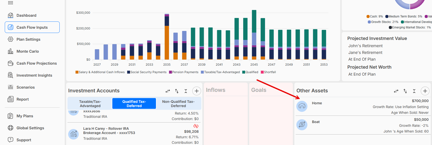Switch to the Taxable/Tax-Advantaged tab

[x=90, y=104]
